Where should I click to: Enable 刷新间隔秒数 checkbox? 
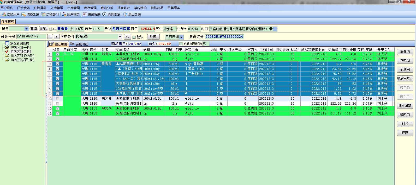(x=181, y=44)
